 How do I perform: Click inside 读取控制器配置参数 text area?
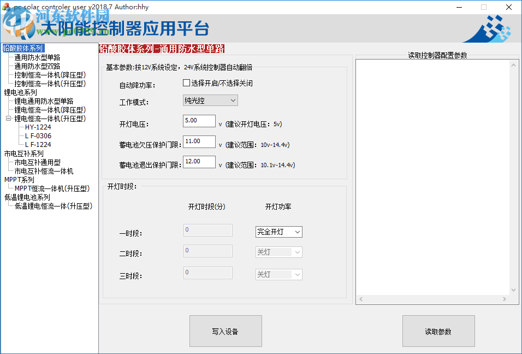[433, 177]
